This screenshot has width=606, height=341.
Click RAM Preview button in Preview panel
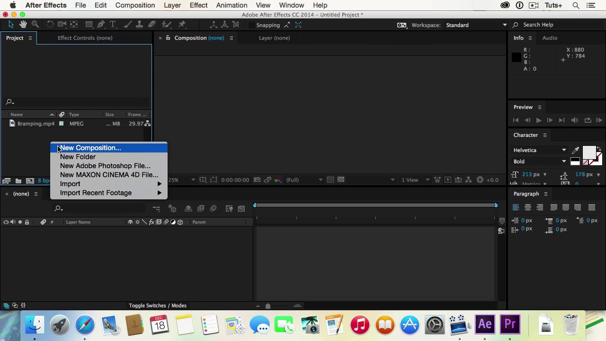599,120
